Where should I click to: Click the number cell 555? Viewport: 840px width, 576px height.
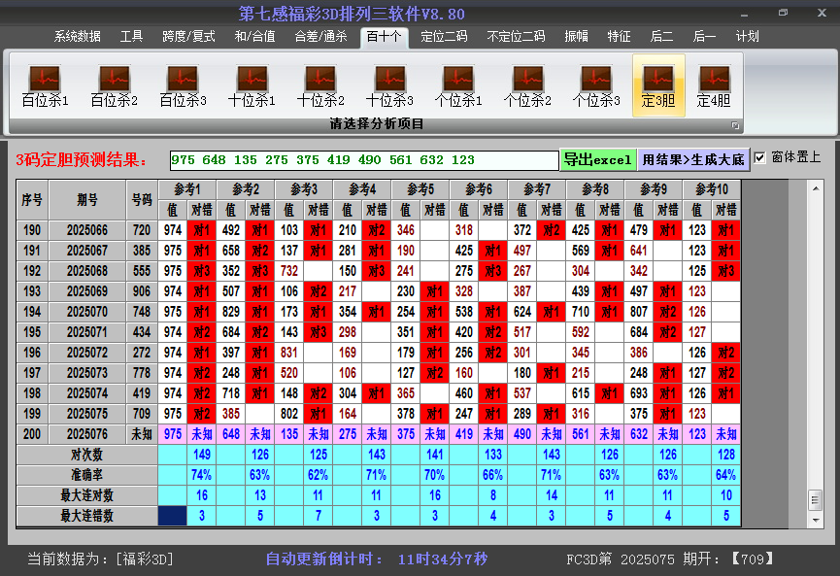(142, 271)
